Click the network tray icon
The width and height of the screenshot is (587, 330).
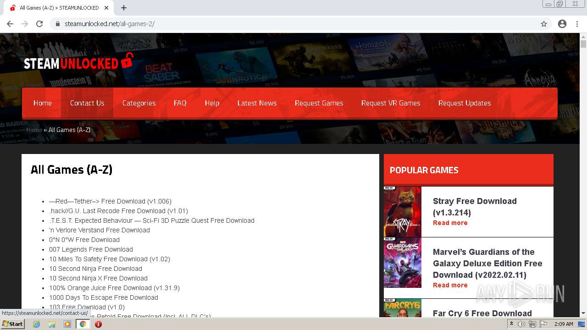pyautogui.click(x=532, y=324)
